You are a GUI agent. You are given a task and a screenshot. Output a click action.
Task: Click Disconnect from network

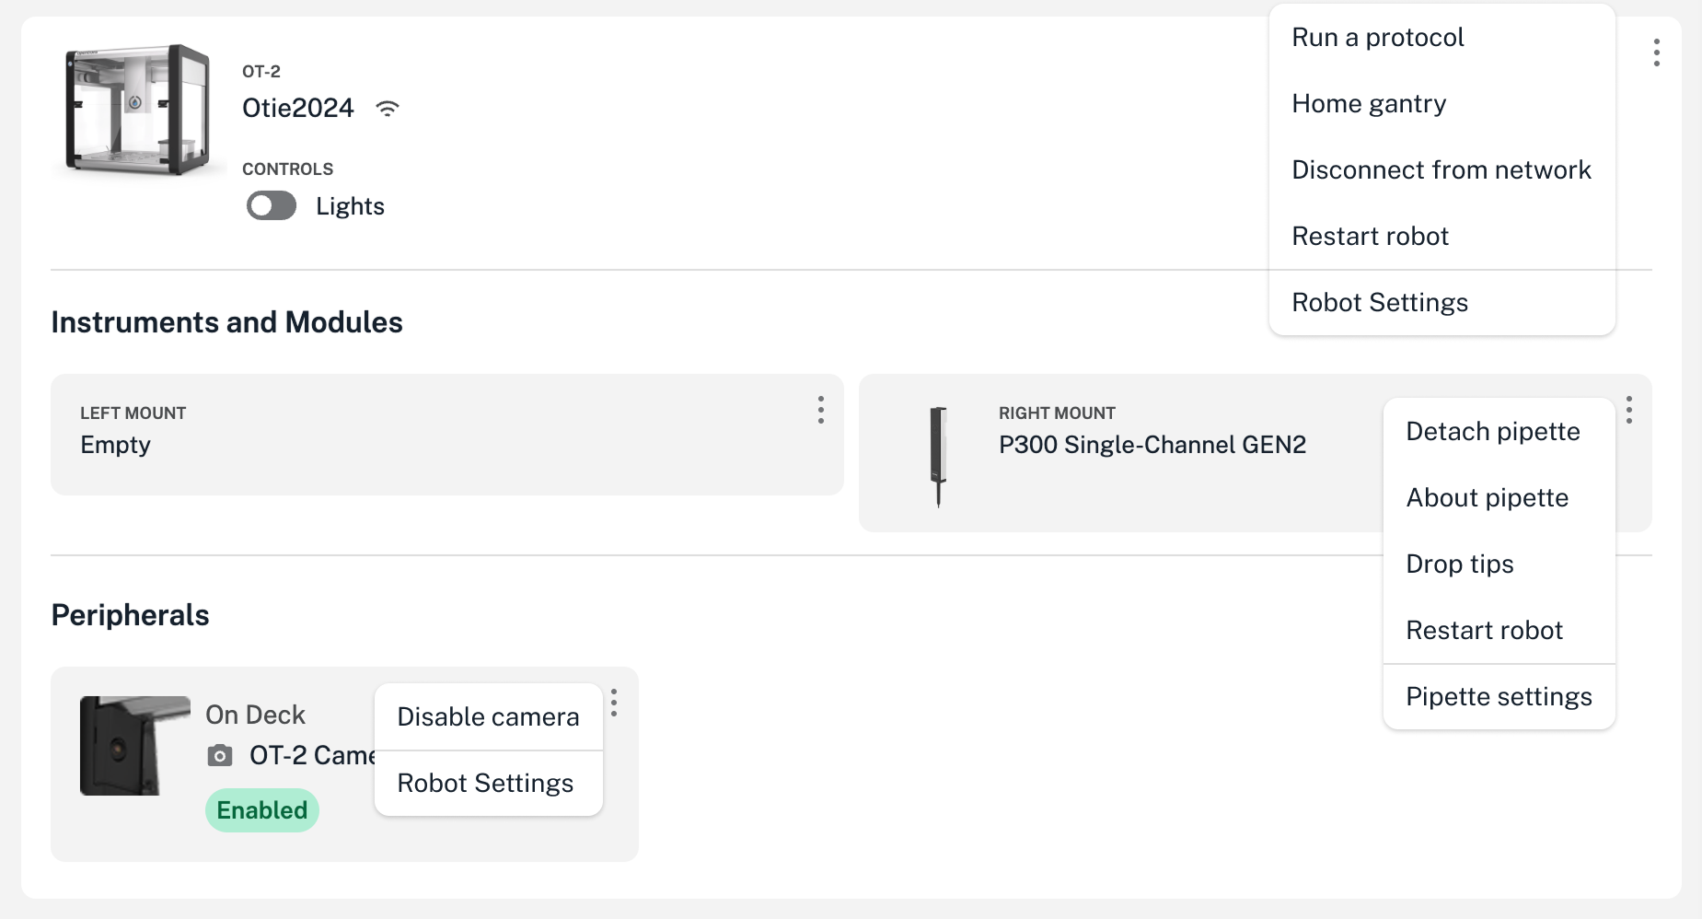coord(1441,169)
